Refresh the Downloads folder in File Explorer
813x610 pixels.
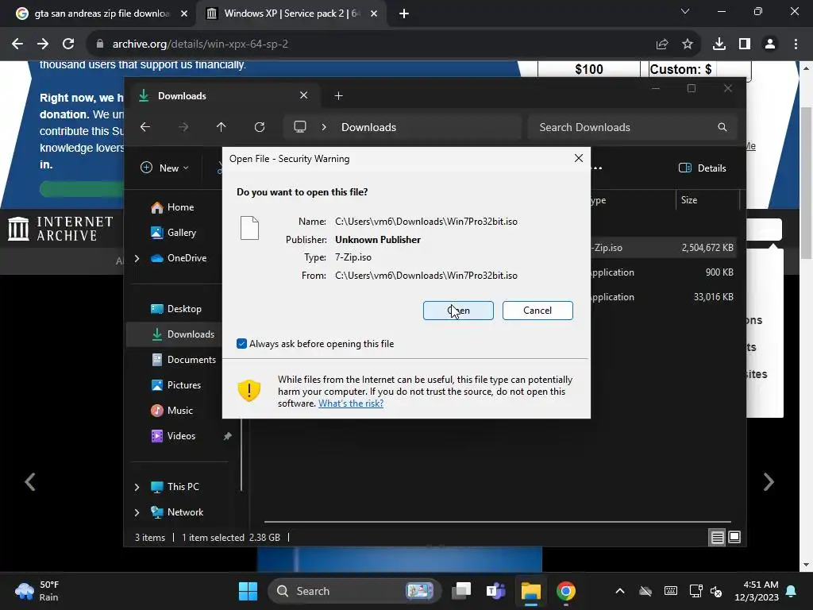260,127
